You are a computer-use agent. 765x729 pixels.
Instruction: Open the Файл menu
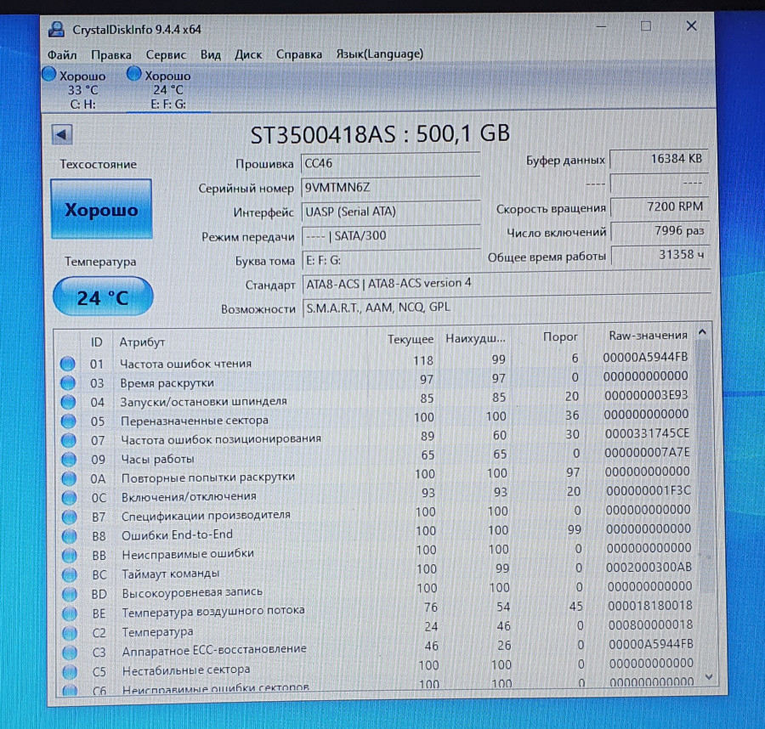point(62,54)
